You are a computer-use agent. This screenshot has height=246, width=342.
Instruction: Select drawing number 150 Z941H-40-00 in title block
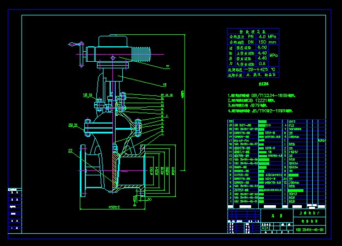point(310,229)
